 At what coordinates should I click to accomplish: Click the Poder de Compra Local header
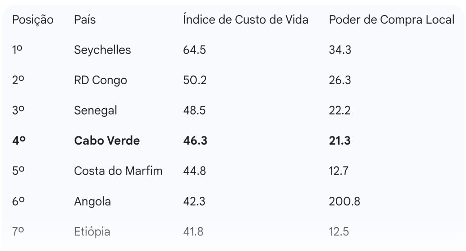391,20
